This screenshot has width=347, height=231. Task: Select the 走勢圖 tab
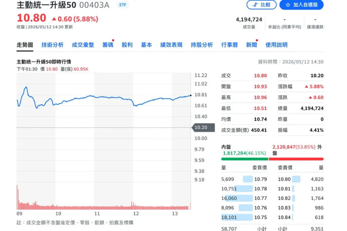(x=25, y=45)
